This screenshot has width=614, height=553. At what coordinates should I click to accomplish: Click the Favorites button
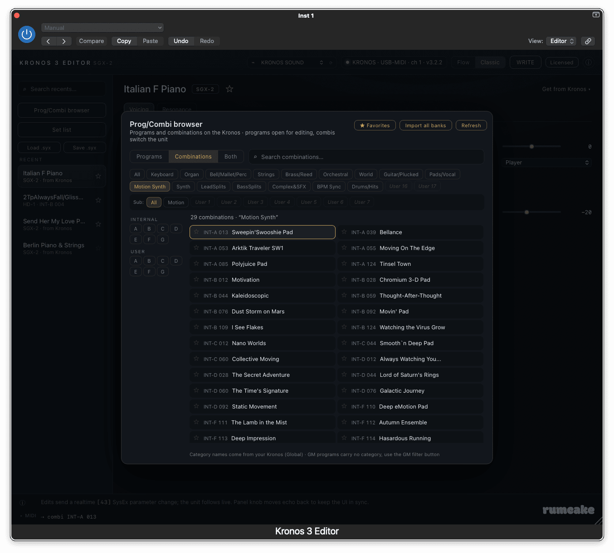coord(375,125)
